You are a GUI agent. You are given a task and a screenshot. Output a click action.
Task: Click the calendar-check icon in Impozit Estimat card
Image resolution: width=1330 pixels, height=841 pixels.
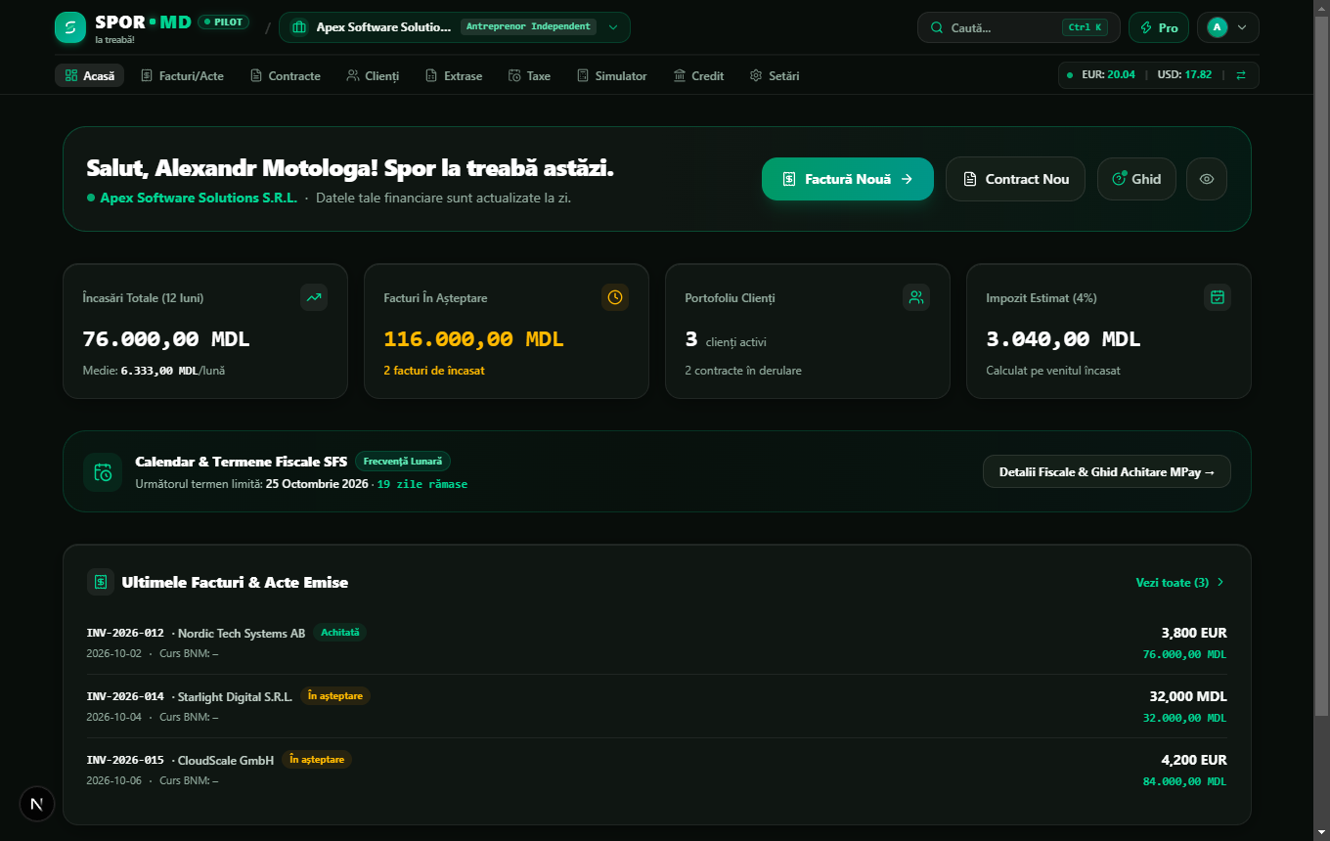coord(1218,297)
